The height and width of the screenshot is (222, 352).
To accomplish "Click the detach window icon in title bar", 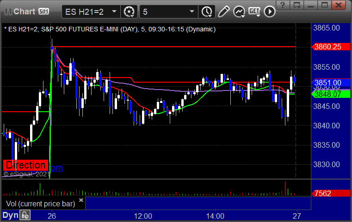I will tap(296, 5).
